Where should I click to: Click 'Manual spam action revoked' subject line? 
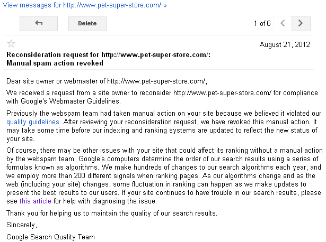coord(55,63)
